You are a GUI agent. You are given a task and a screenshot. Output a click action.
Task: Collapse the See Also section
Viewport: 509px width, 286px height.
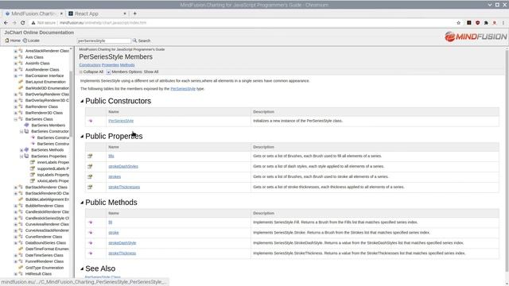[x=82, y=269]
